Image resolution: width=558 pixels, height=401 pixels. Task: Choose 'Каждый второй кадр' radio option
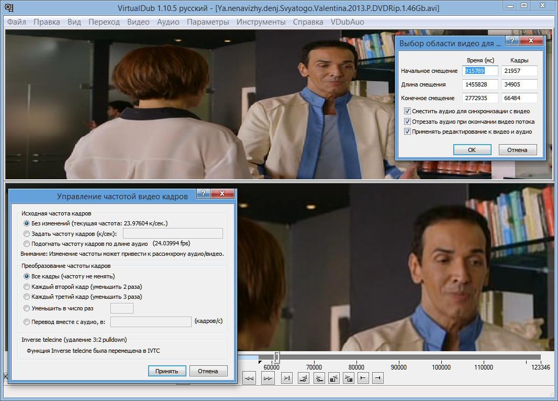(x=27, y=287)
